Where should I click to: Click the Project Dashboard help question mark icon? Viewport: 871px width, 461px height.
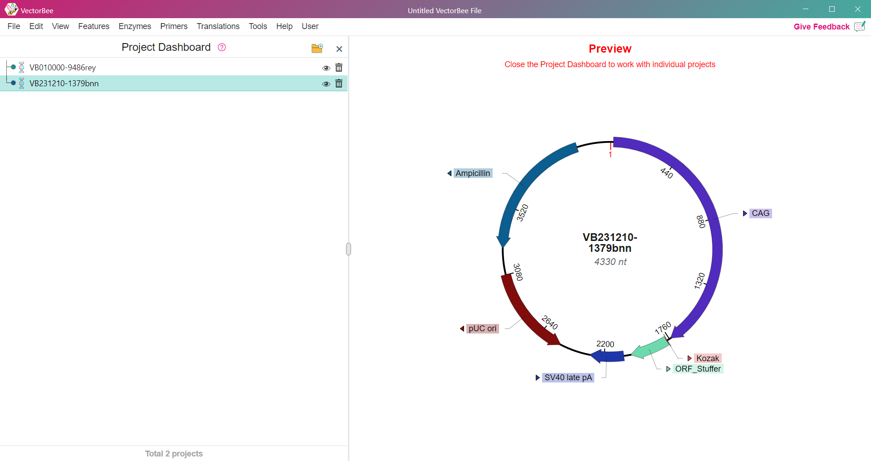(x=222, y=47)
